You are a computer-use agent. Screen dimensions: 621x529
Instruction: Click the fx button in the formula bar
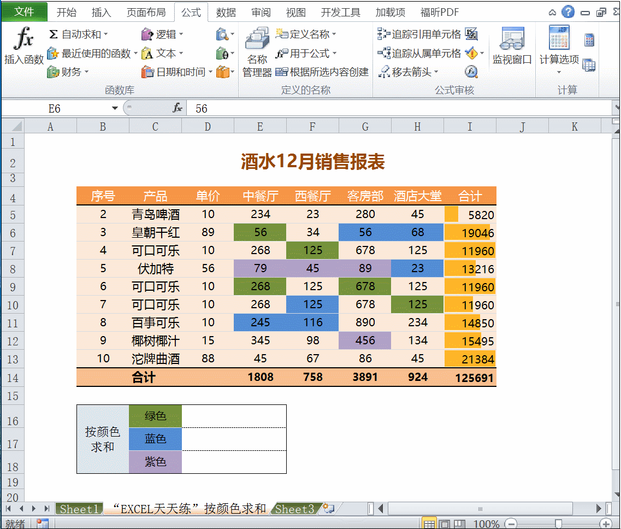(x=178, y=108)
